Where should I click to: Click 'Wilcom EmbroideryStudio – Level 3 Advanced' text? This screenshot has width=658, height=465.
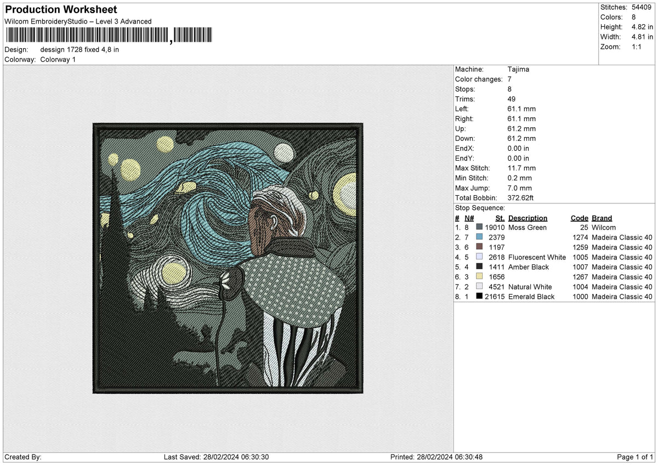pyautogui.click(x=78, y=21)
